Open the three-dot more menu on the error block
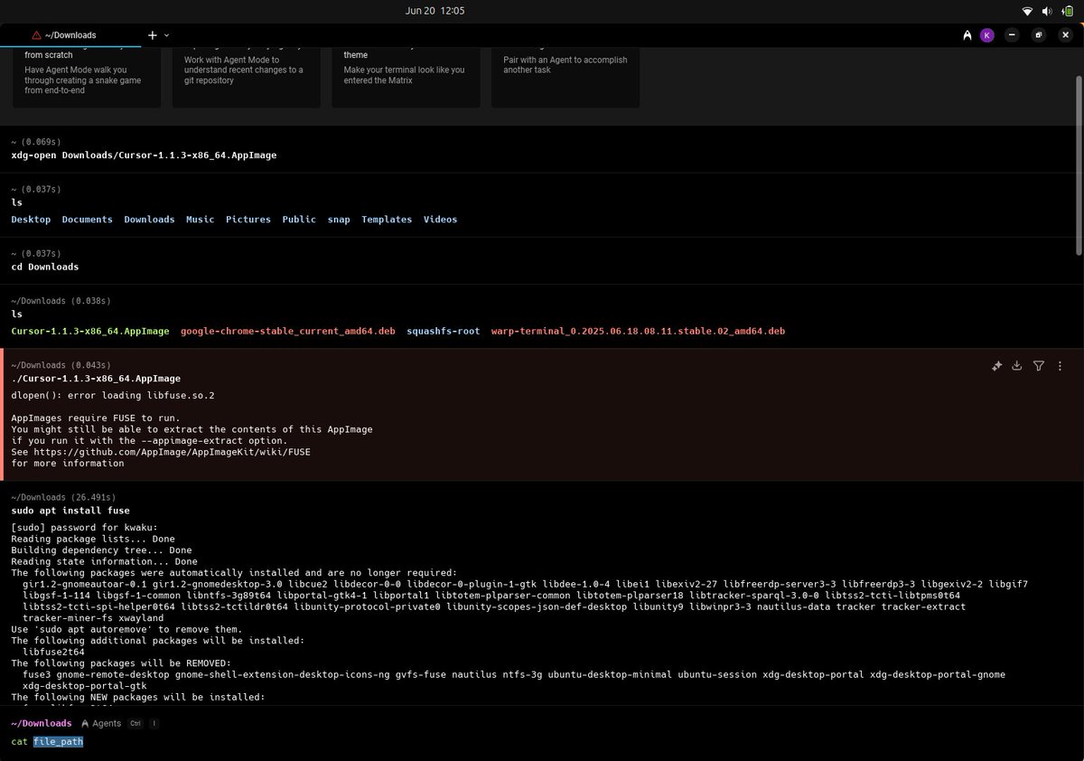 tap(1060, 366)
